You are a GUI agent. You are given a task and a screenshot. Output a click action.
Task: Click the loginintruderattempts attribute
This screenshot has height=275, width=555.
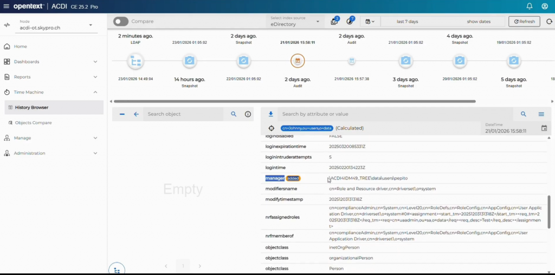288,157
